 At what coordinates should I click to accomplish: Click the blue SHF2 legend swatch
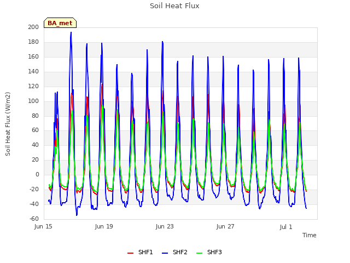(x=165, y=253)
